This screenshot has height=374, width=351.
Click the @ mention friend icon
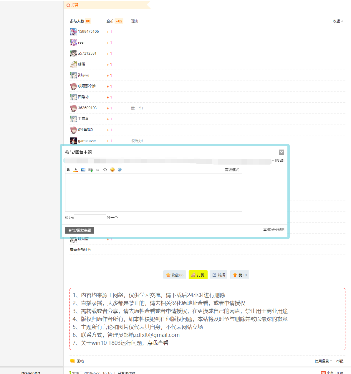click(x=120, y=170)
